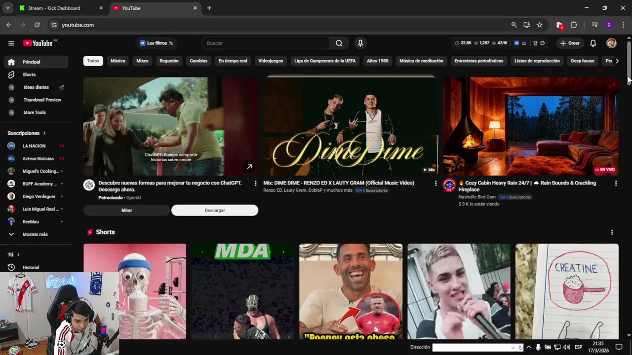This screenshot has height=355, width=632.
Task: Open options for the ChatGPT ad
Action: (255, 183)
